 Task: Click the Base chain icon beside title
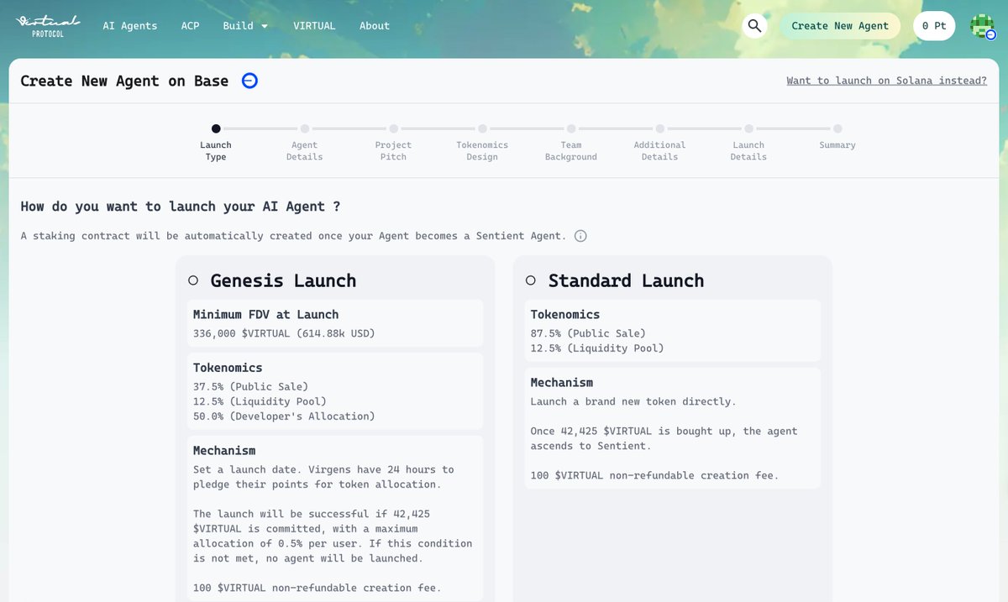click(x=249, y=81)
